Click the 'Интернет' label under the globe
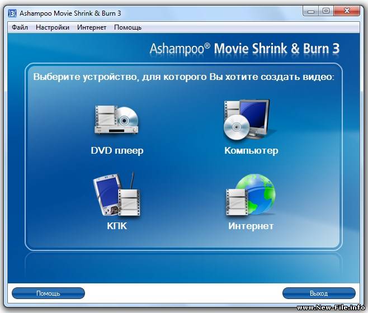 coord(251,226)
